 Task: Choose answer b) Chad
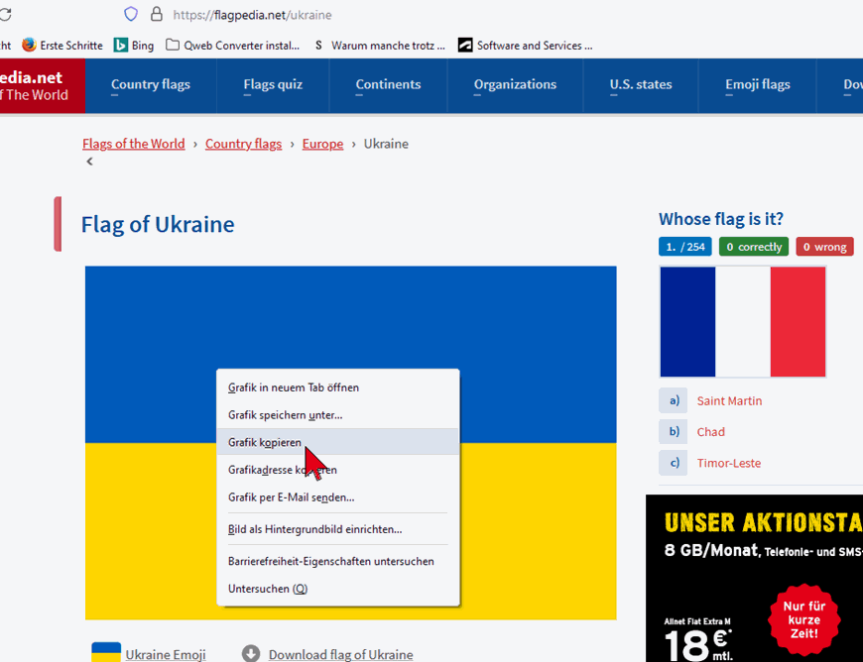click(x=710, y=432)
